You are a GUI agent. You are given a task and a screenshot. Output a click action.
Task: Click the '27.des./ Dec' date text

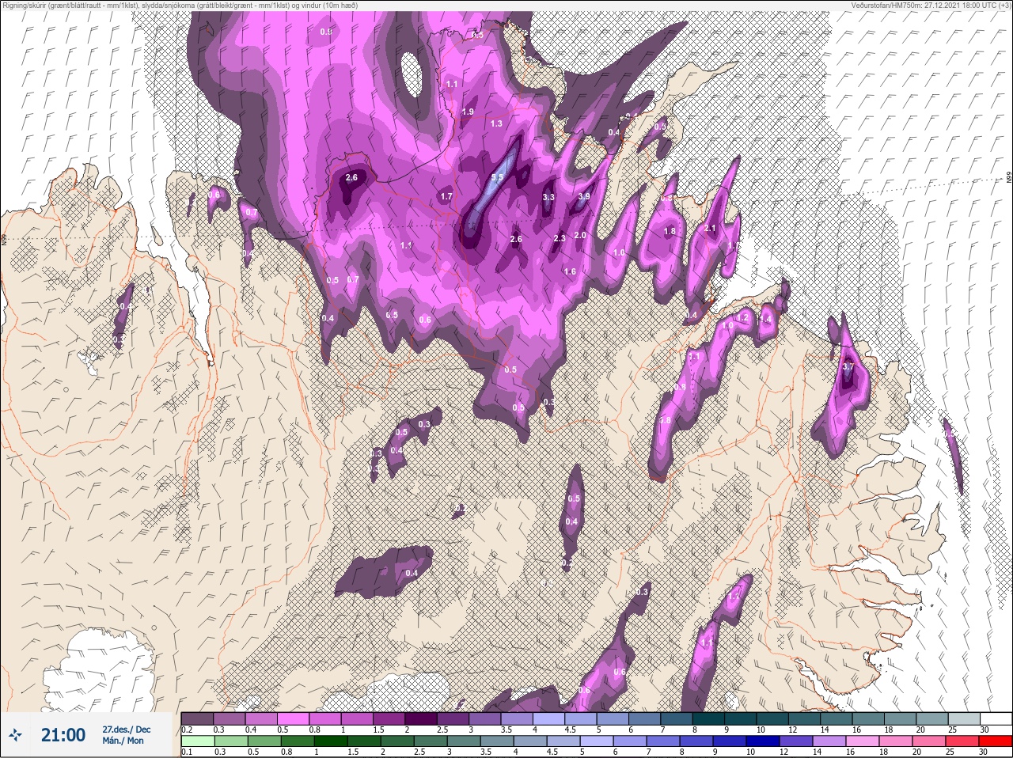click(127, 729)
